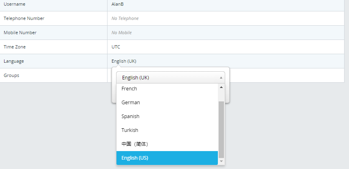Select highlighted English (US) option
349x169 pixels.
coord(167,158)
